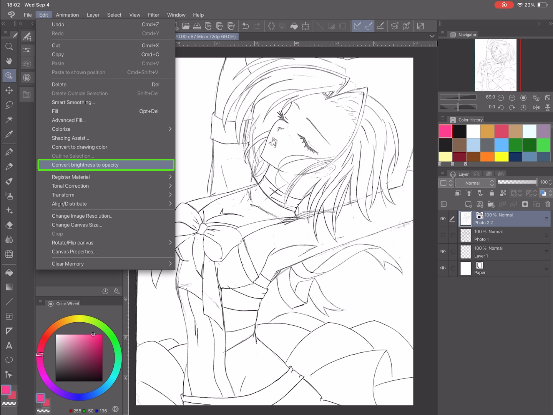Click the delete layer trash icon
The image size is (553, 415).
[x=548, y=204]
